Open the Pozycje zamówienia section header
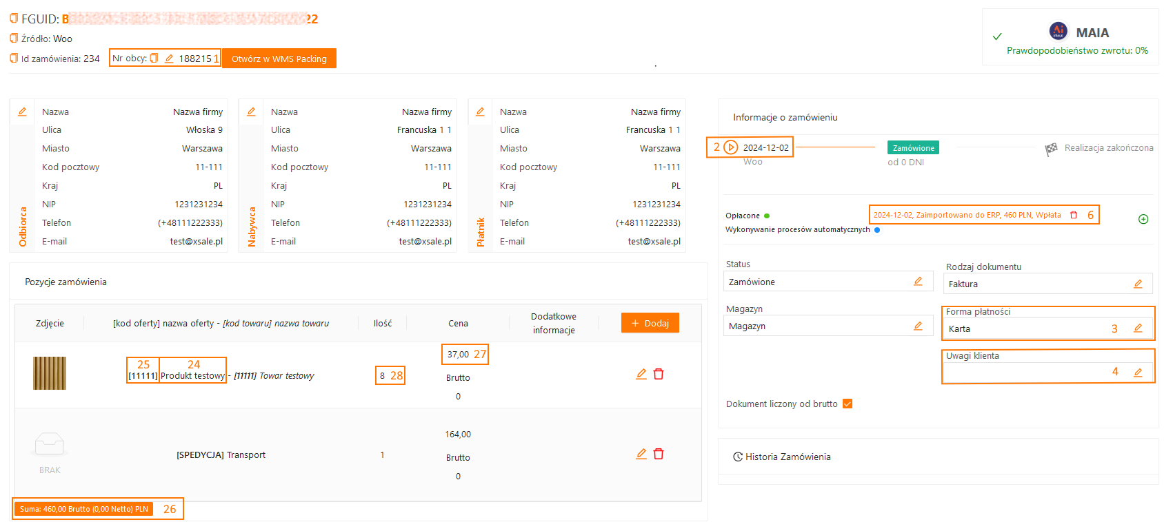 pyautogui.click(x=66, y=282)
